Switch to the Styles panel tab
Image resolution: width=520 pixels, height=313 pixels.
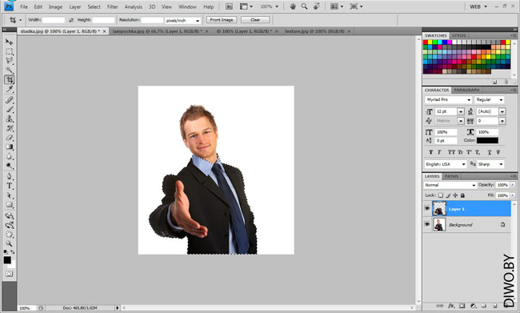coord(459,35)
